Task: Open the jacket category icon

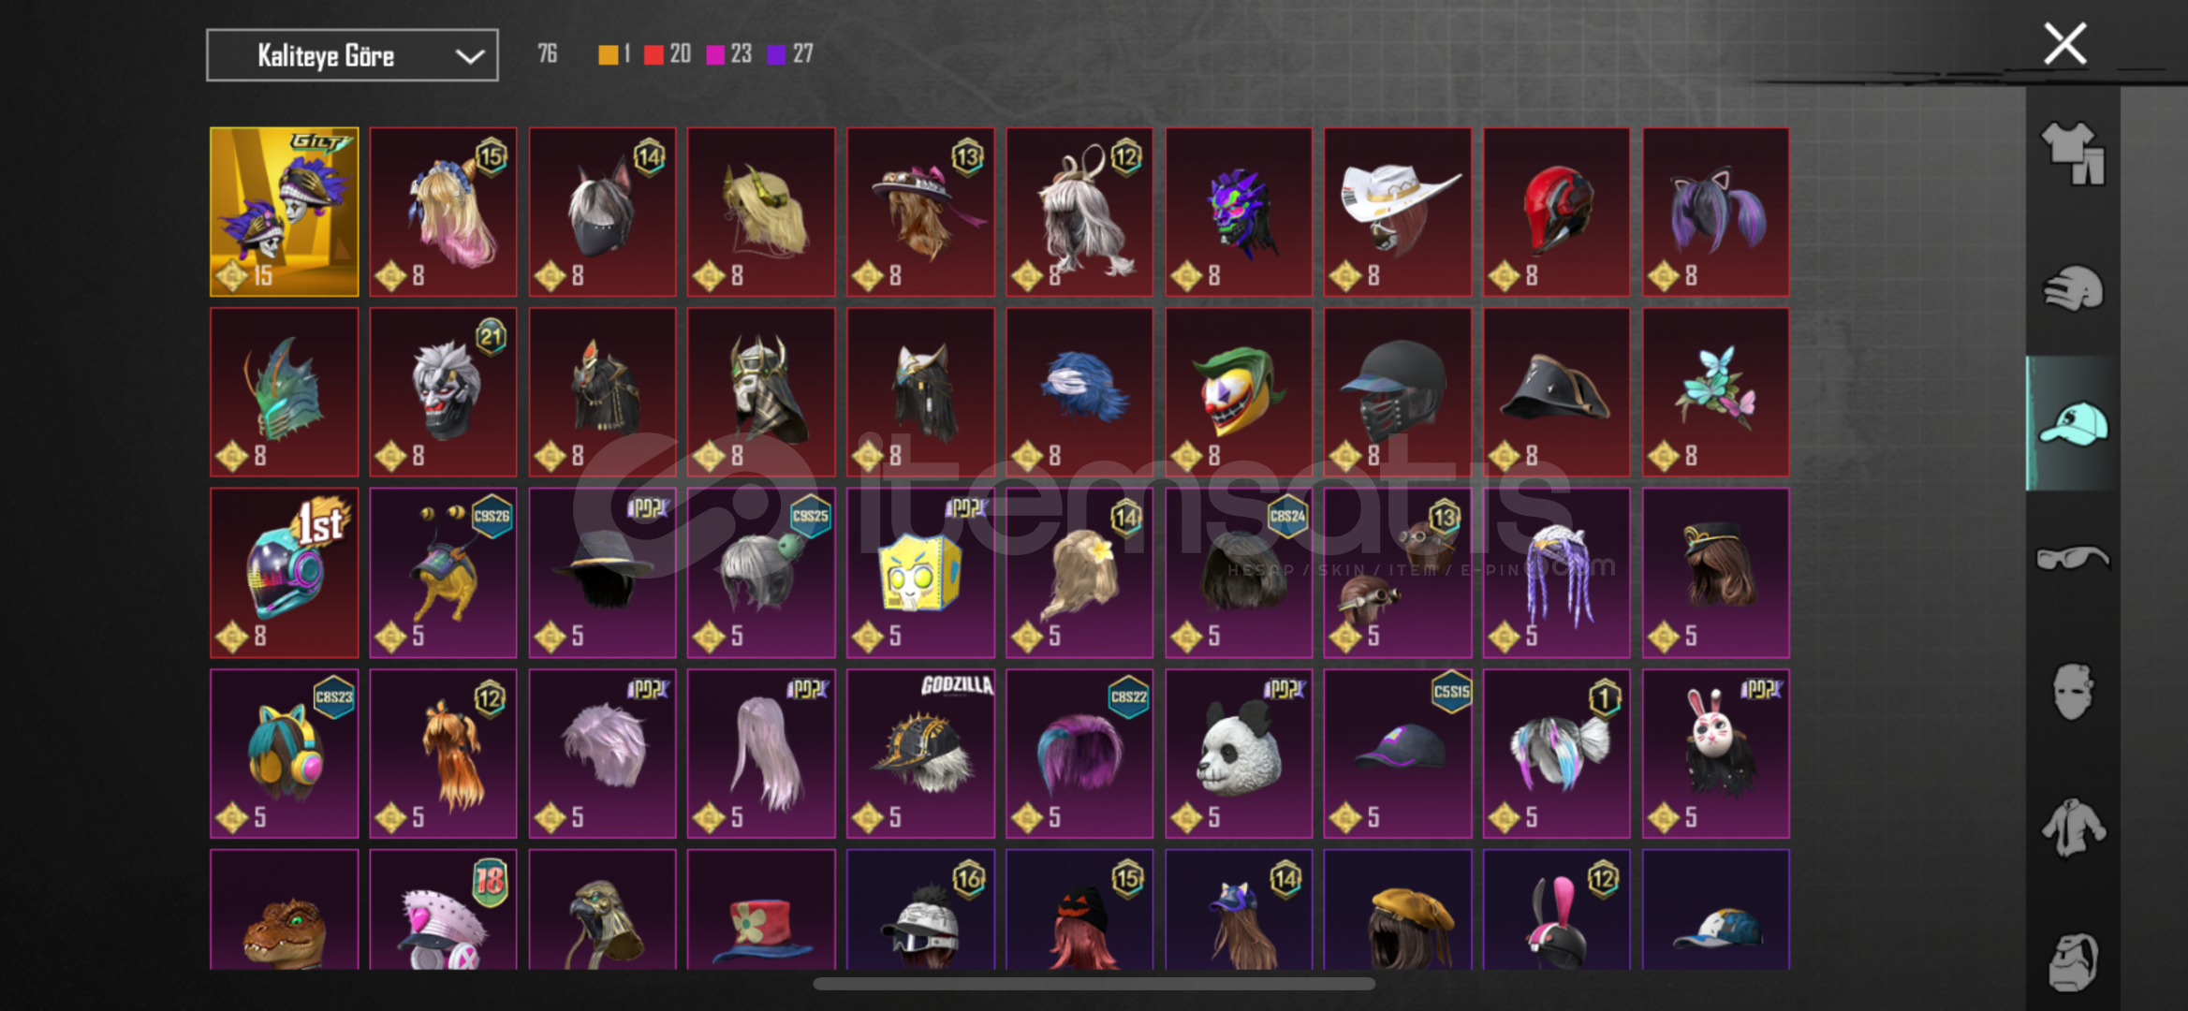Action: [x=2073, y=828]
